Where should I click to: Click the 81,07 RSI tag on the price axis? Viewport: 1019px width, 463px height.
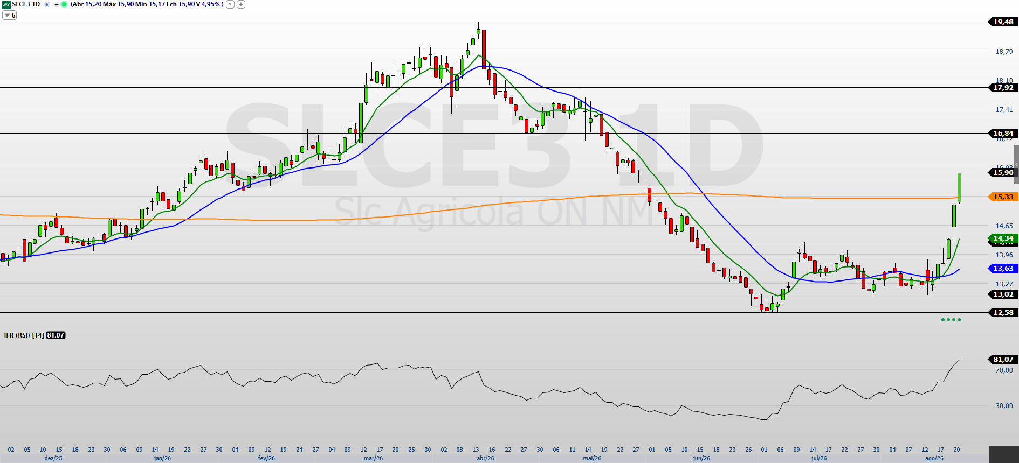point(1003,360)
